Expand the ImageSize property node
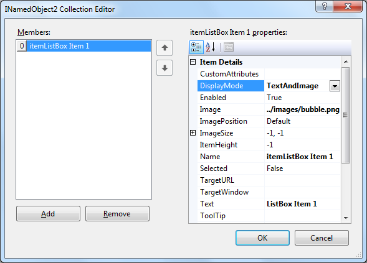The image size is (367, 263). (x=193, y=133)
